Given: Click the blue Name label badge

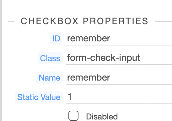Looking at the screenshot, I should [x=50, y=78].
